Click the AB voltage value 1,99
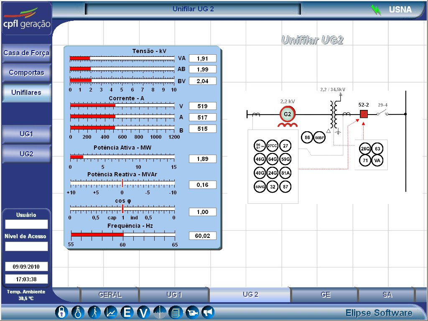 click(x=203, y=69)
